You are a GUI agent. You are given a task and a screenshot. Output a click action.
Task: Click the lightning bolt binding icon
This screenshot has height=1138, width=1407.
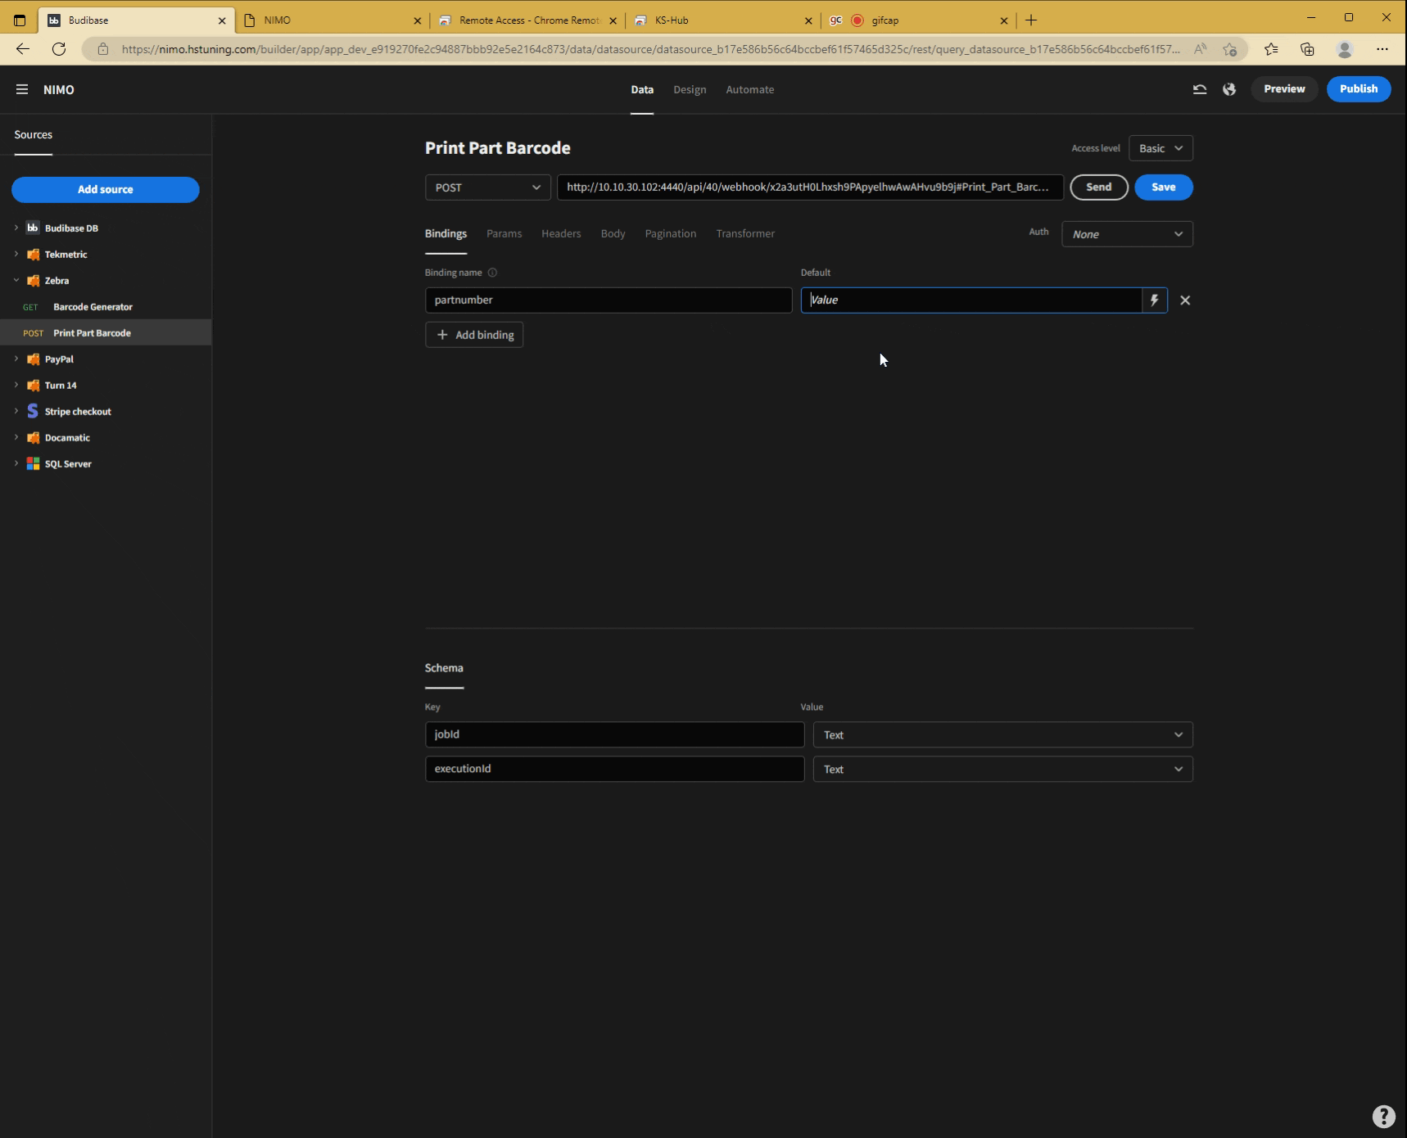(1153, 300)
